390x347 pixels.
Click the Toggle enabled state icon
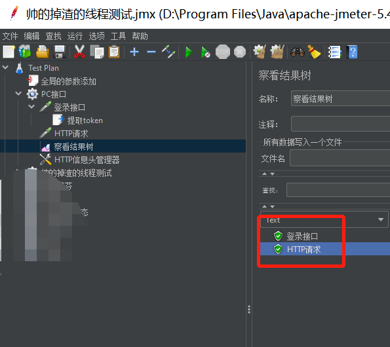(168, 52)
